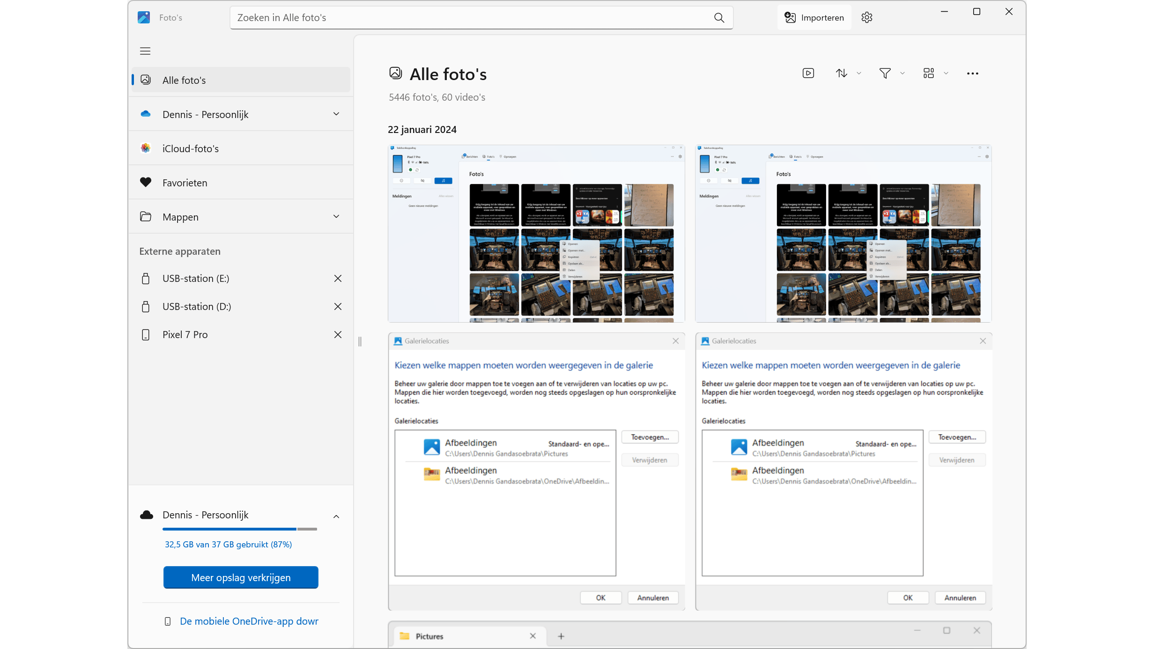Remove USB-station (E:) from external devices

(x=338, y=279)
